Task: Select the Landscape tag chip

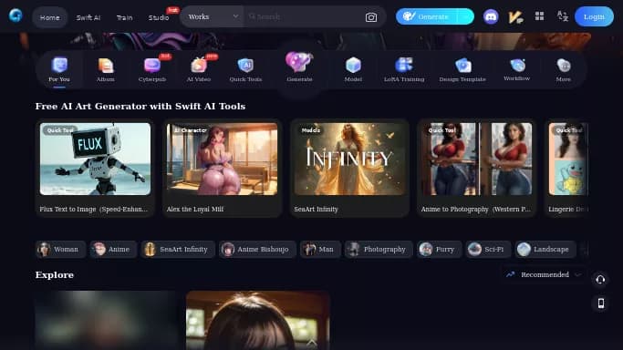Action: [545, 249]
